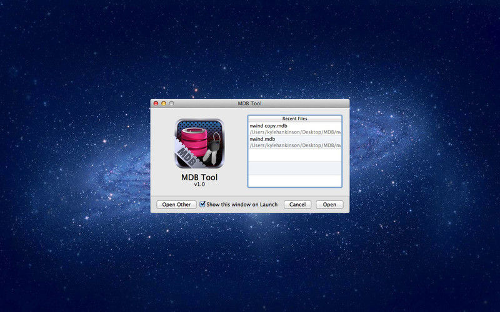This screenshot has height=312, width=500.
Task: Select nwind copy.mdb in Recent Files
Action: (x=268, y=125)
